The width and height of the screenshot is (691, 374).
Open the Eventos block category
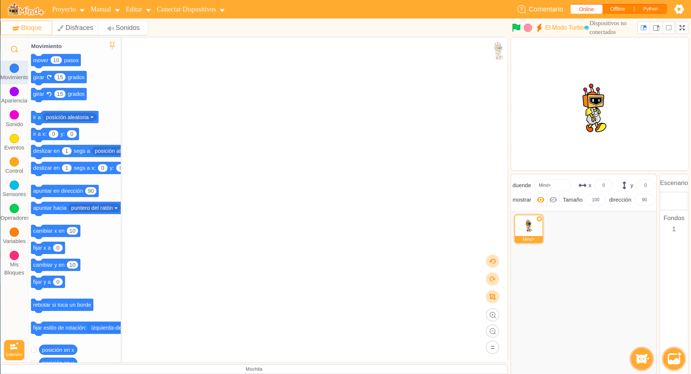(x=14, y=142)
